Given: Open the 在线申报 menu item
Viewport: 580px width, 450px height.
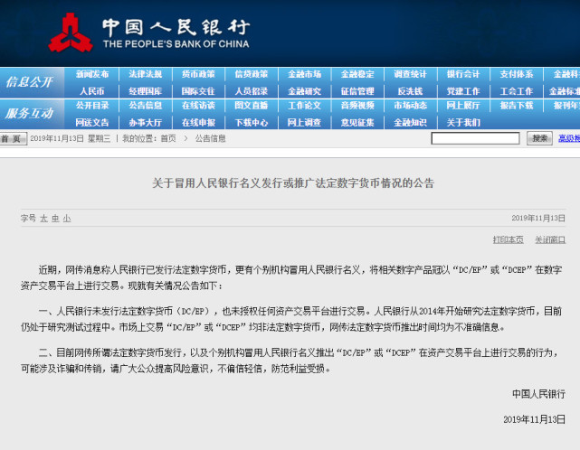Looking at the screenshot, I should [x=198, y=122].
